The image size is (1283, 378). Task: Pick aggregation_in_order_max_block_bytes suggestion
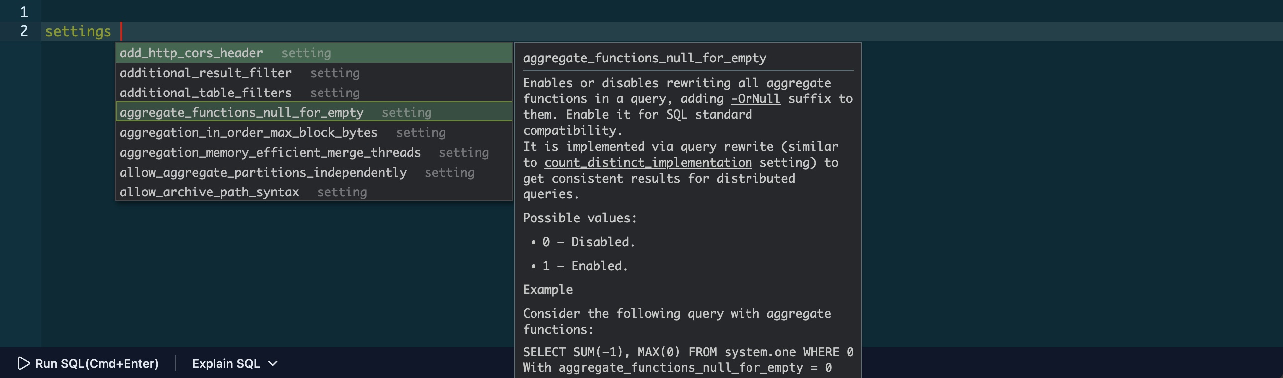coord(248,132)
